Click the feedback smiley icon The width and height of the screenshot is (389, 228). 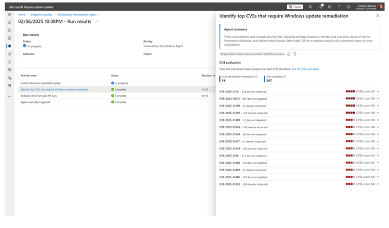tap(348, 7)
